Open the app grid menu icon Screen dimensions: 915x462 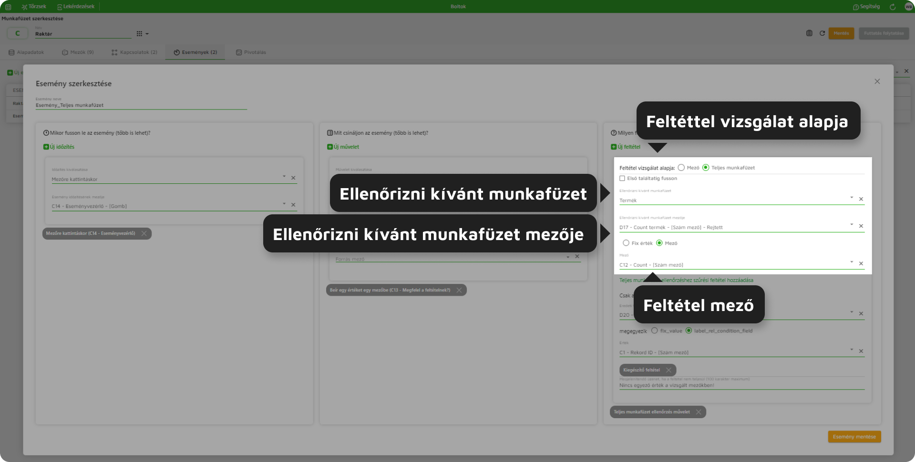point(8,7)
